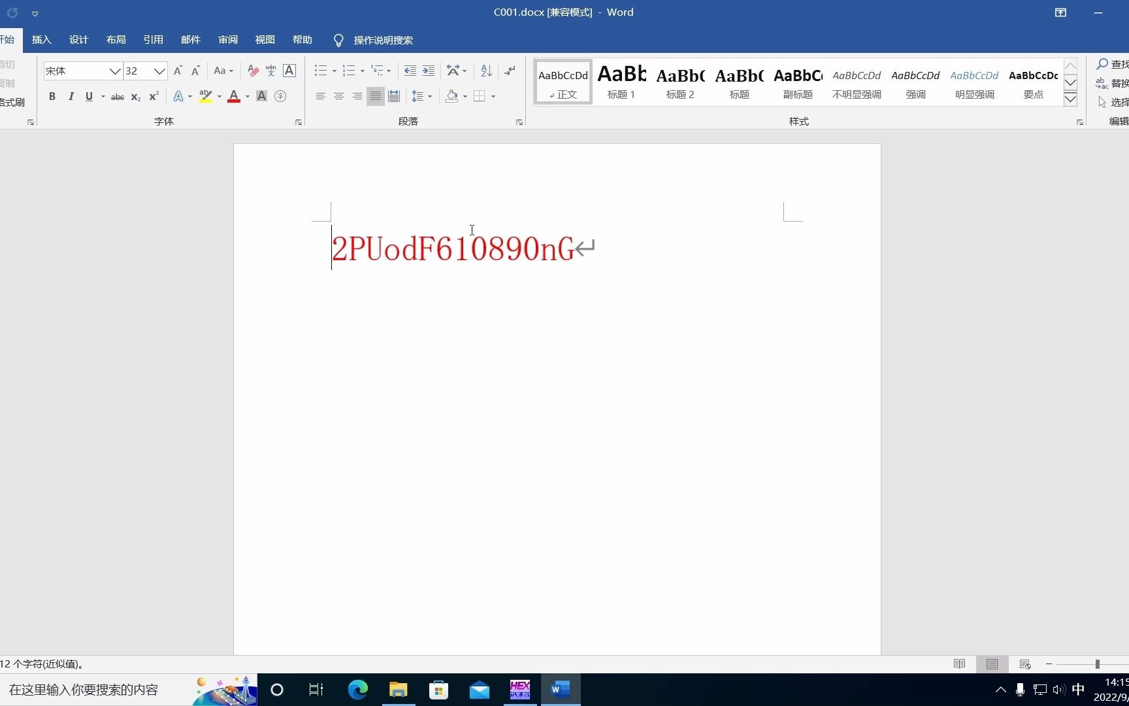The width and height of the screenshot is (1129, 706).
Task: Toggle italic formatting
Action: (x=71, y=97)
